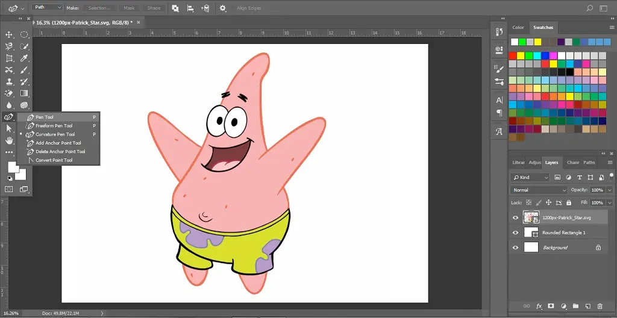Open the Layers panel menu
The image size is (617, 318).
(x=611, y=162)
